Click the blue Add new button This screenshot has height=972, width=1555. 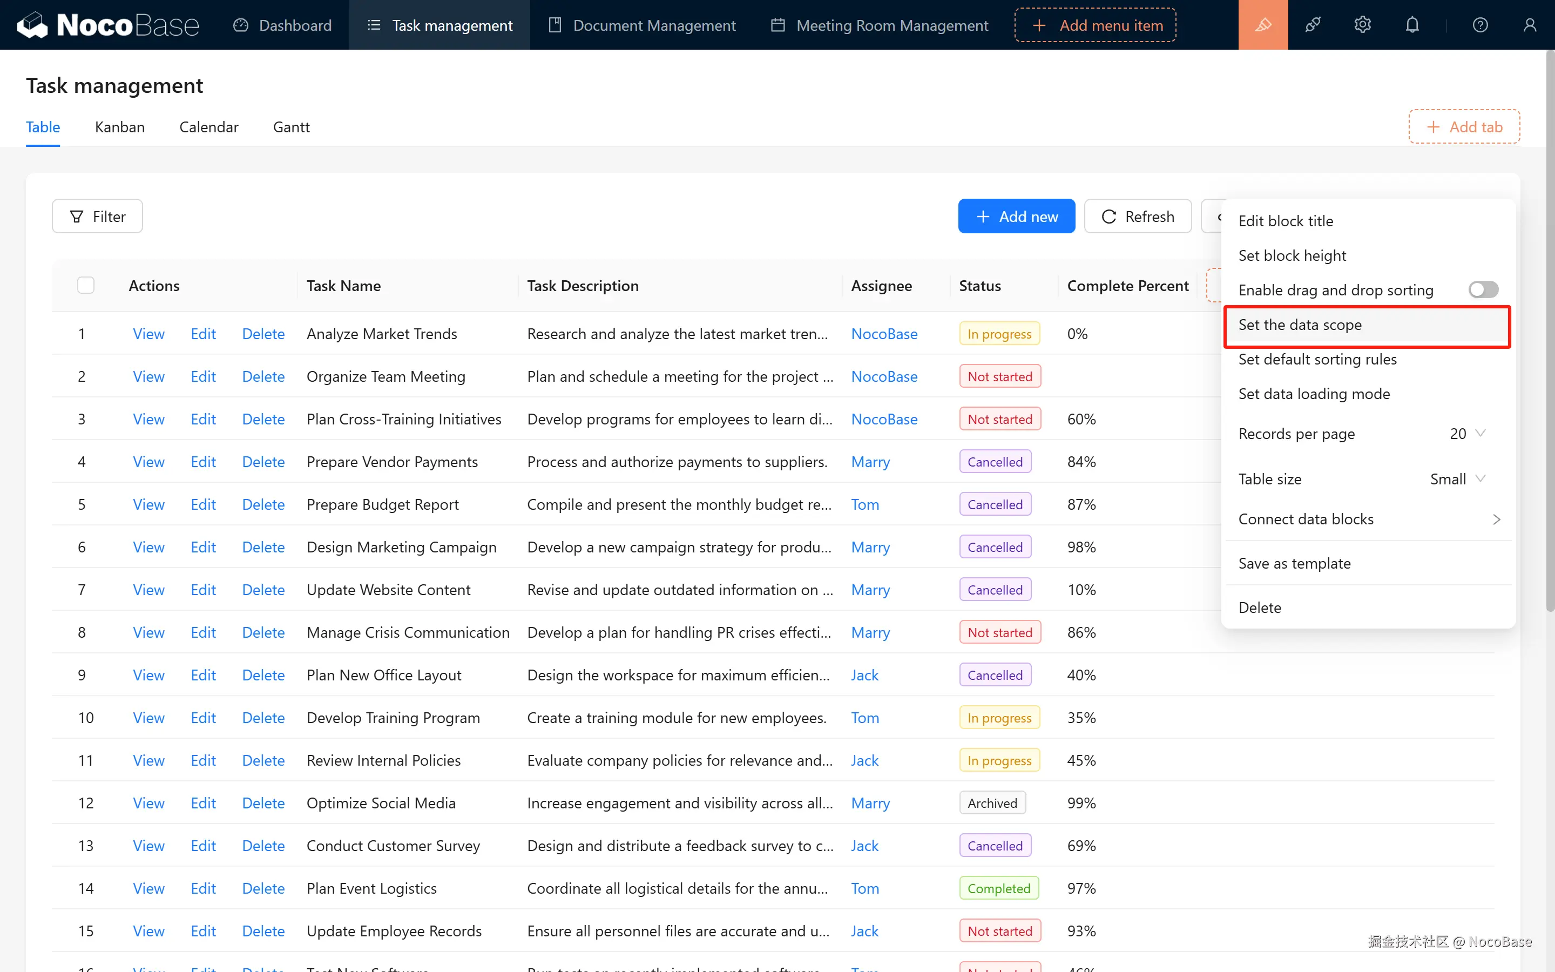pyautogui.click(x=1016, y=217)
